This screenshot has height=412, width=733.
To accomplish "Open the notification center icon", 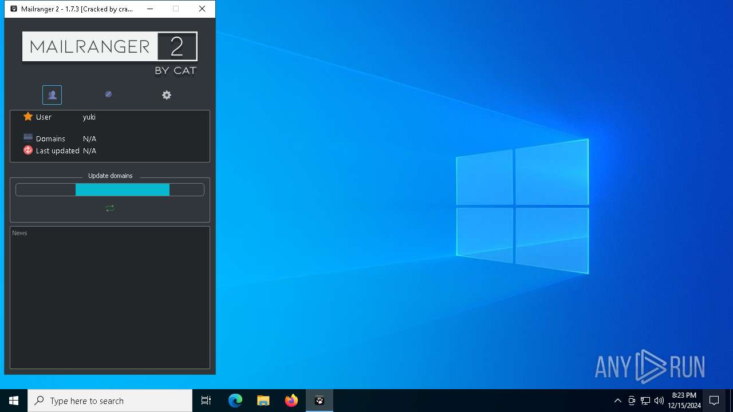I will click(x=714, y=401).
